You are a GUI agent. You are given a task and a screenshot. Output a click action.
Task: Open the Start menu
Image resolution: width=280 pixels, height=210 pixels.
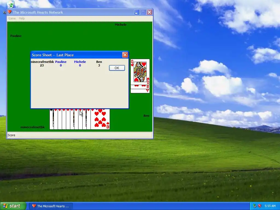coord(13,206)
